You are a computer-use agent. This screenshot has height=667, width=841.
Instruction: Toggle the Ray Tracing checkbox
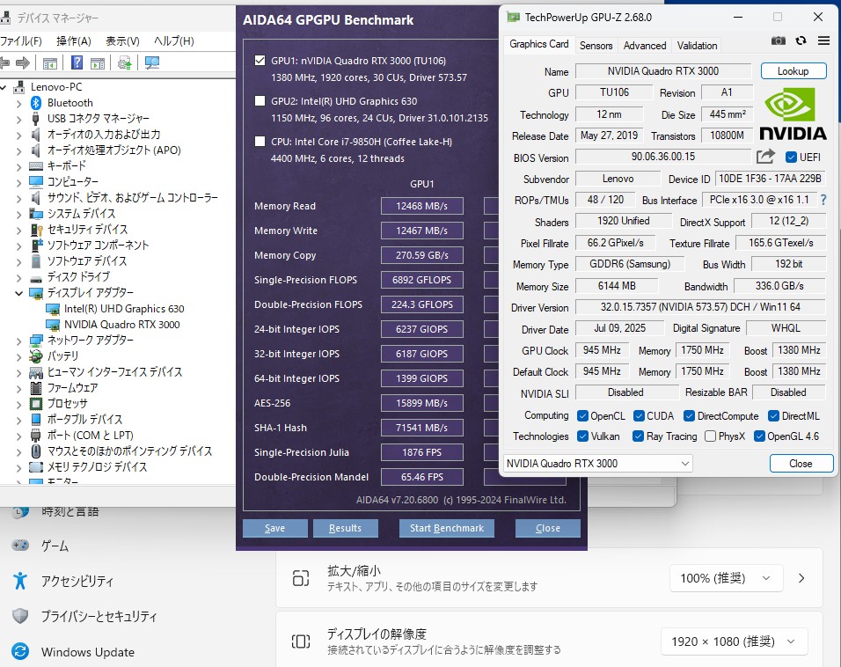(x=638, y=436)
